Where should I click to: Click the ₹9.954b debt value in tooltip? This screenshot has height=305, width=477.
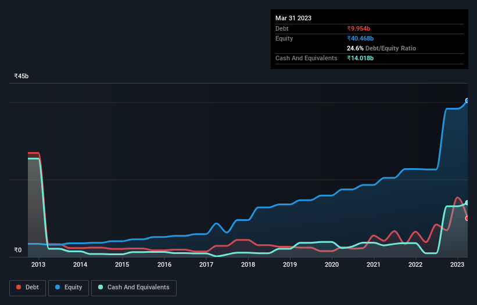(x=360, y=28)
